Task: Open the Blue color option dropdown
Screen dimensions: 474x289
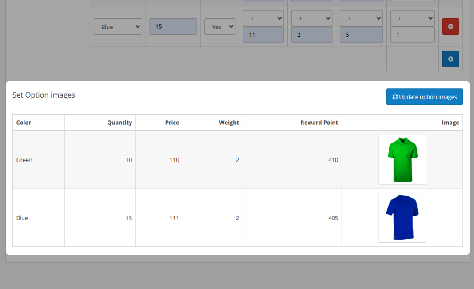Action: click(118, 27)
